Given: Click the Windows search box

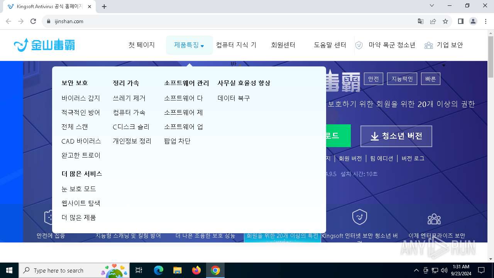Looking at the screenshot, I should [74, 270].
